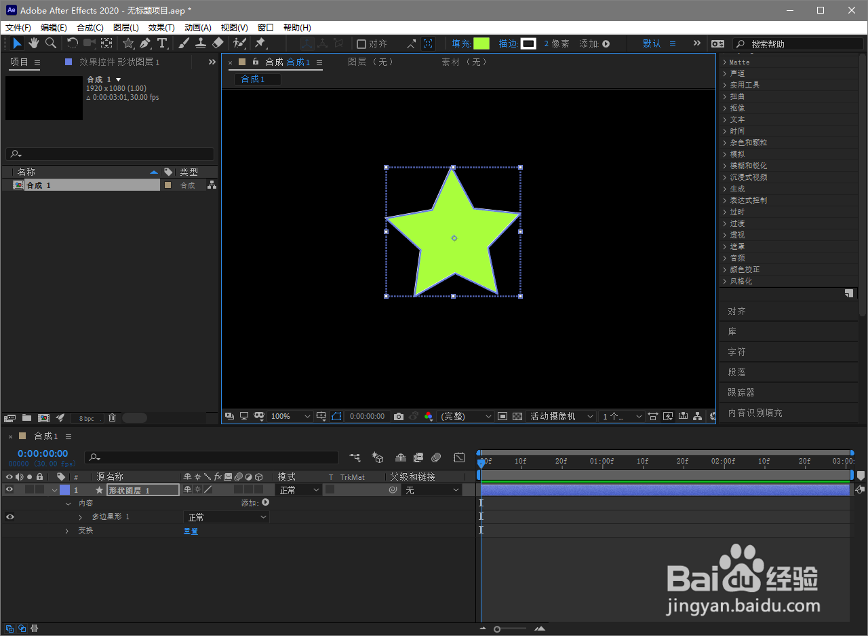Screen dimensions: 868x636
Task: Open the 活动摄像机 view dropdown
Action: (x=561, y=416)
